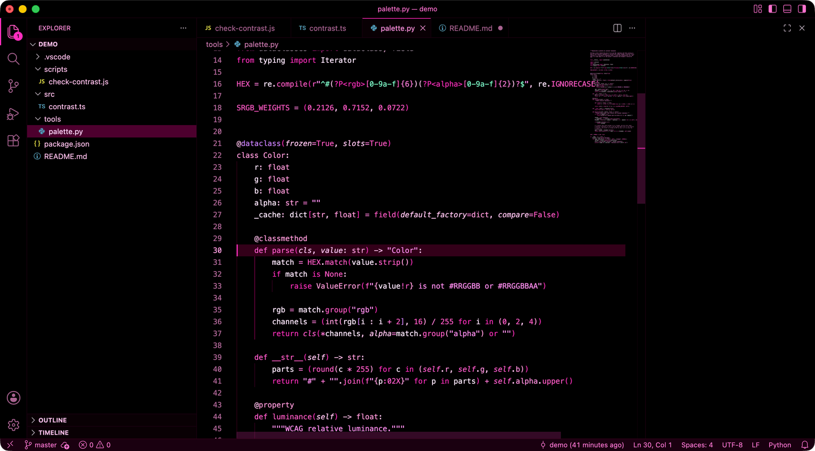
Task: Click the Customize Layout icon
Action: (758, 9)
